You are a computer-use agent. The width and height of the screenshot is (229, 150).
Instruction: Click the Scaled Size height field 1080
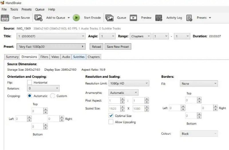(139, 108)
